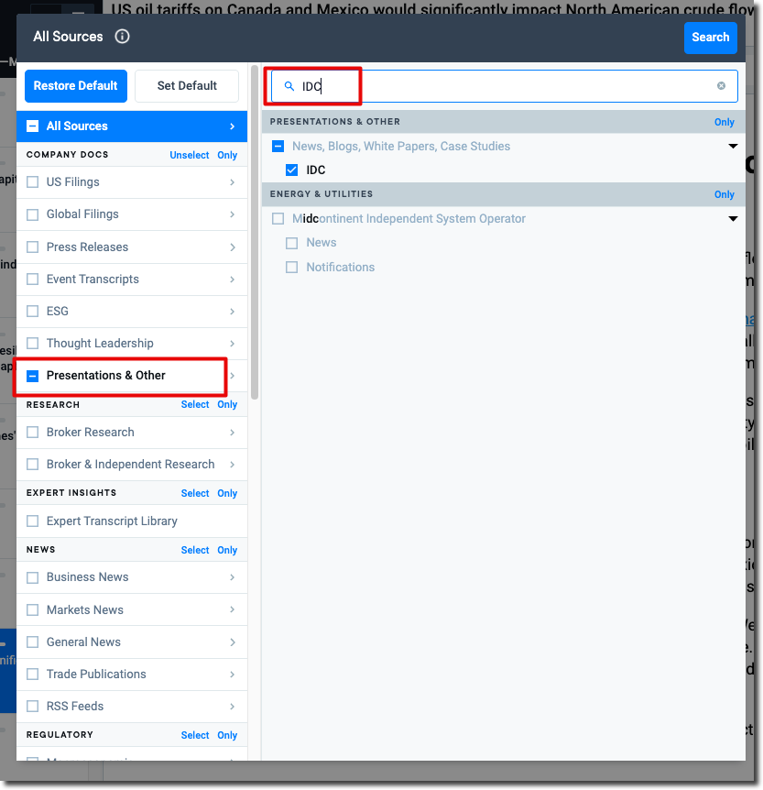Open Business News chevron arrow
This screenshot has height=790, width=763.
click(x=233, y=577)
